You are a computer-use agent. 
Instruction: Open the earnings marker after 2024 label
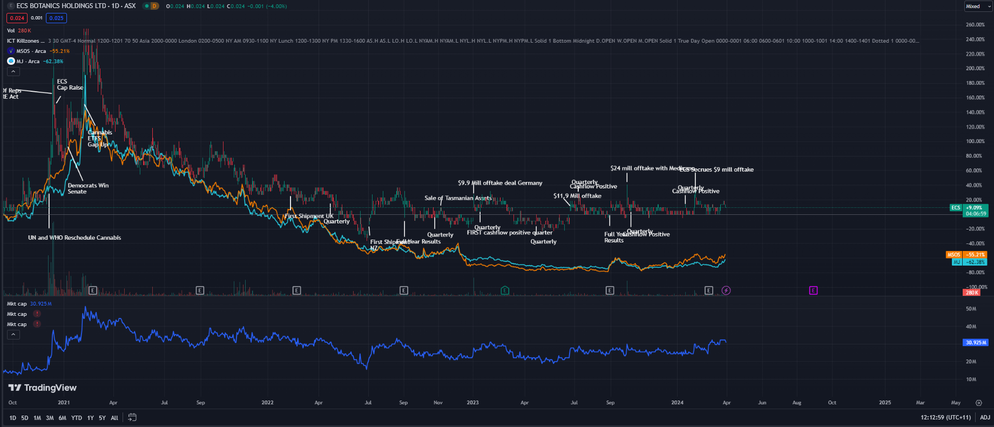pyautogui.click(x=709, y=290)
